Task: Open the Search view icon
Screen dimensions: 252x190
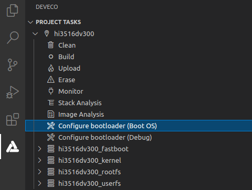Action: (x=13, y=38)
